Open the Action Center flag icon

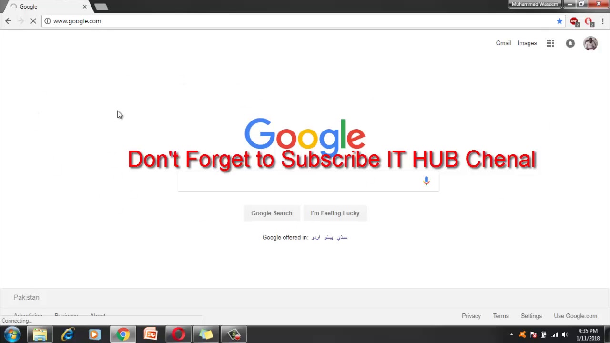(533, 335)
